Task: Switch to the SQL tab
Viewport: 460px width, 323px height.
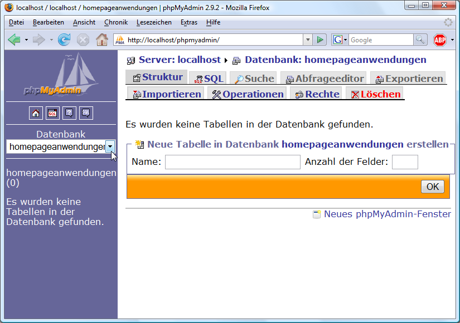Action: point(208,79)
